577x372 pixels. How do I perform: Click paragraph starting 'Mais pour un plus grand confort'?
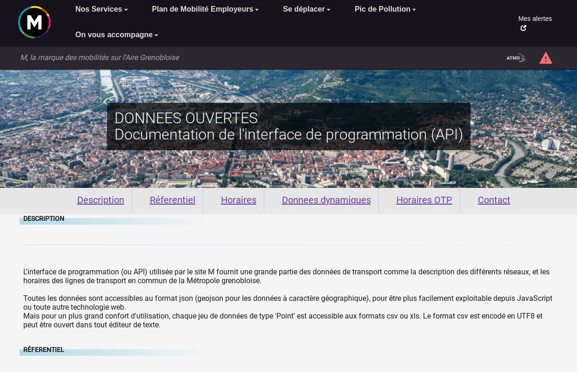coord(283,320)
